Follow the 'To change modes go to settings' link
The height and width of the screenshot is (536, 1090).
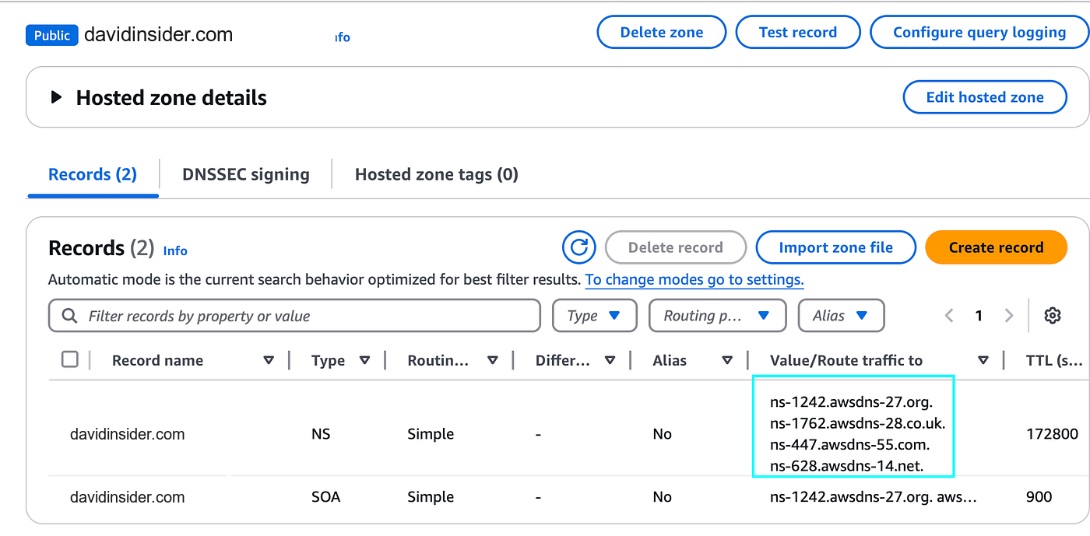pyautogui.click(x=694, y=279)
